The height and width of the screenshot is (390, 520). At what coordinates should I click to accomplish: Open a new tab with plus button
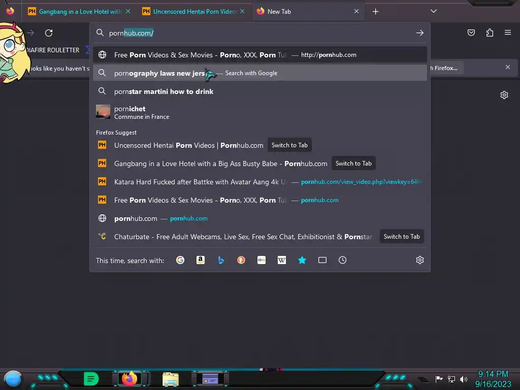click(x=375, y=12)
